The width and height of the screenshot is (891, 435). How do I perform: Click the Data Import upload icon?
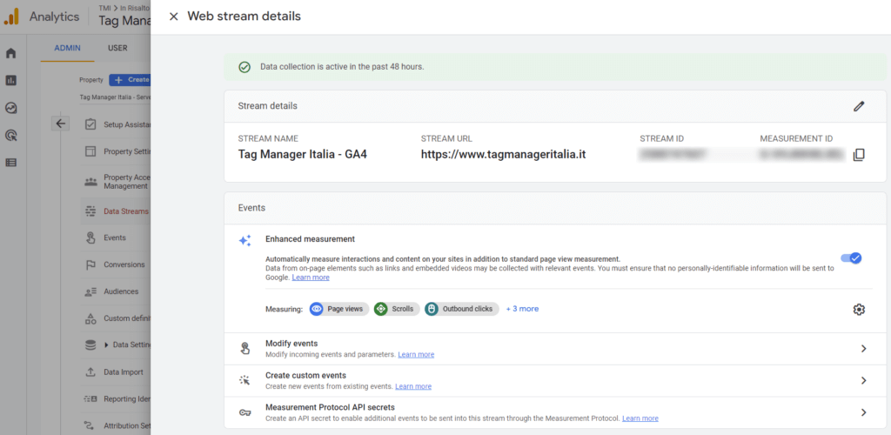point(90,372)
